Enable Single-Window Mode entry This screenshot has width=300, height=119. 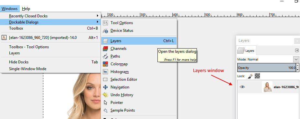click(x=50, y=69)
